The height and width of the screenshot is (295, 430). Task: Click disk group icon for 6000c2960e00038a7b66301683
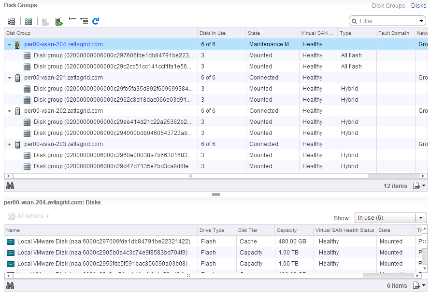click(x=27, y=155)
